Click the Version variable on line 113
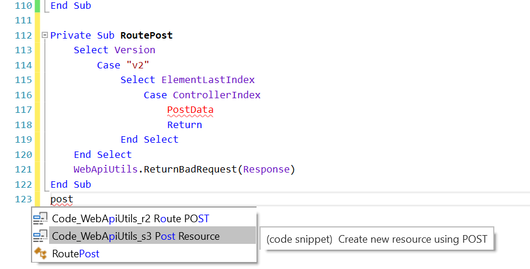This screenshot has height=269, width=530. coord(135,50)
